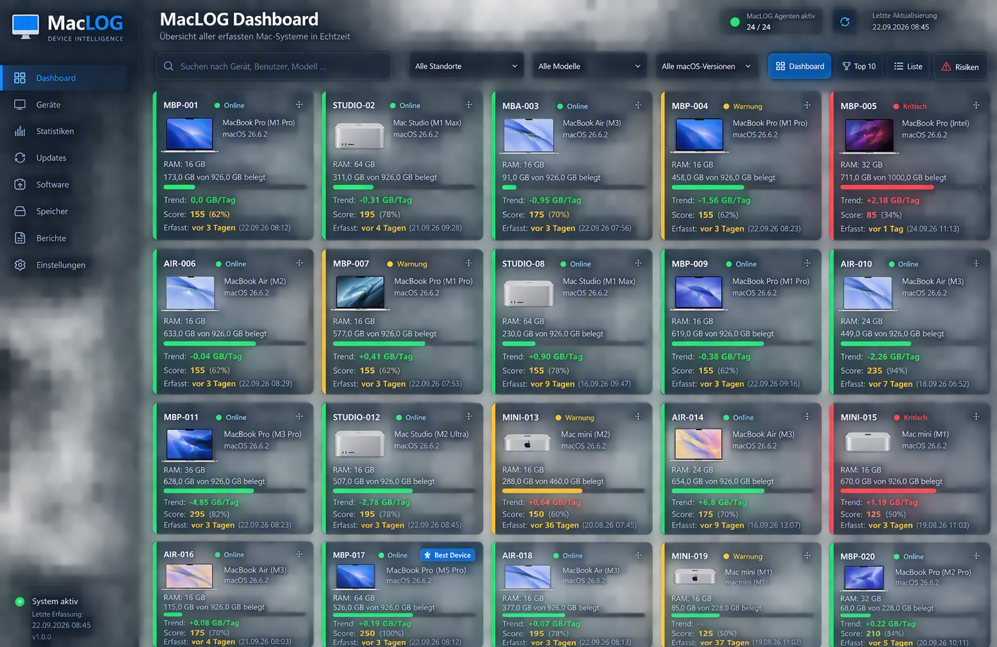
Task: Open the Alle Modelle dropdown
Action: click(x=589, y=66)
